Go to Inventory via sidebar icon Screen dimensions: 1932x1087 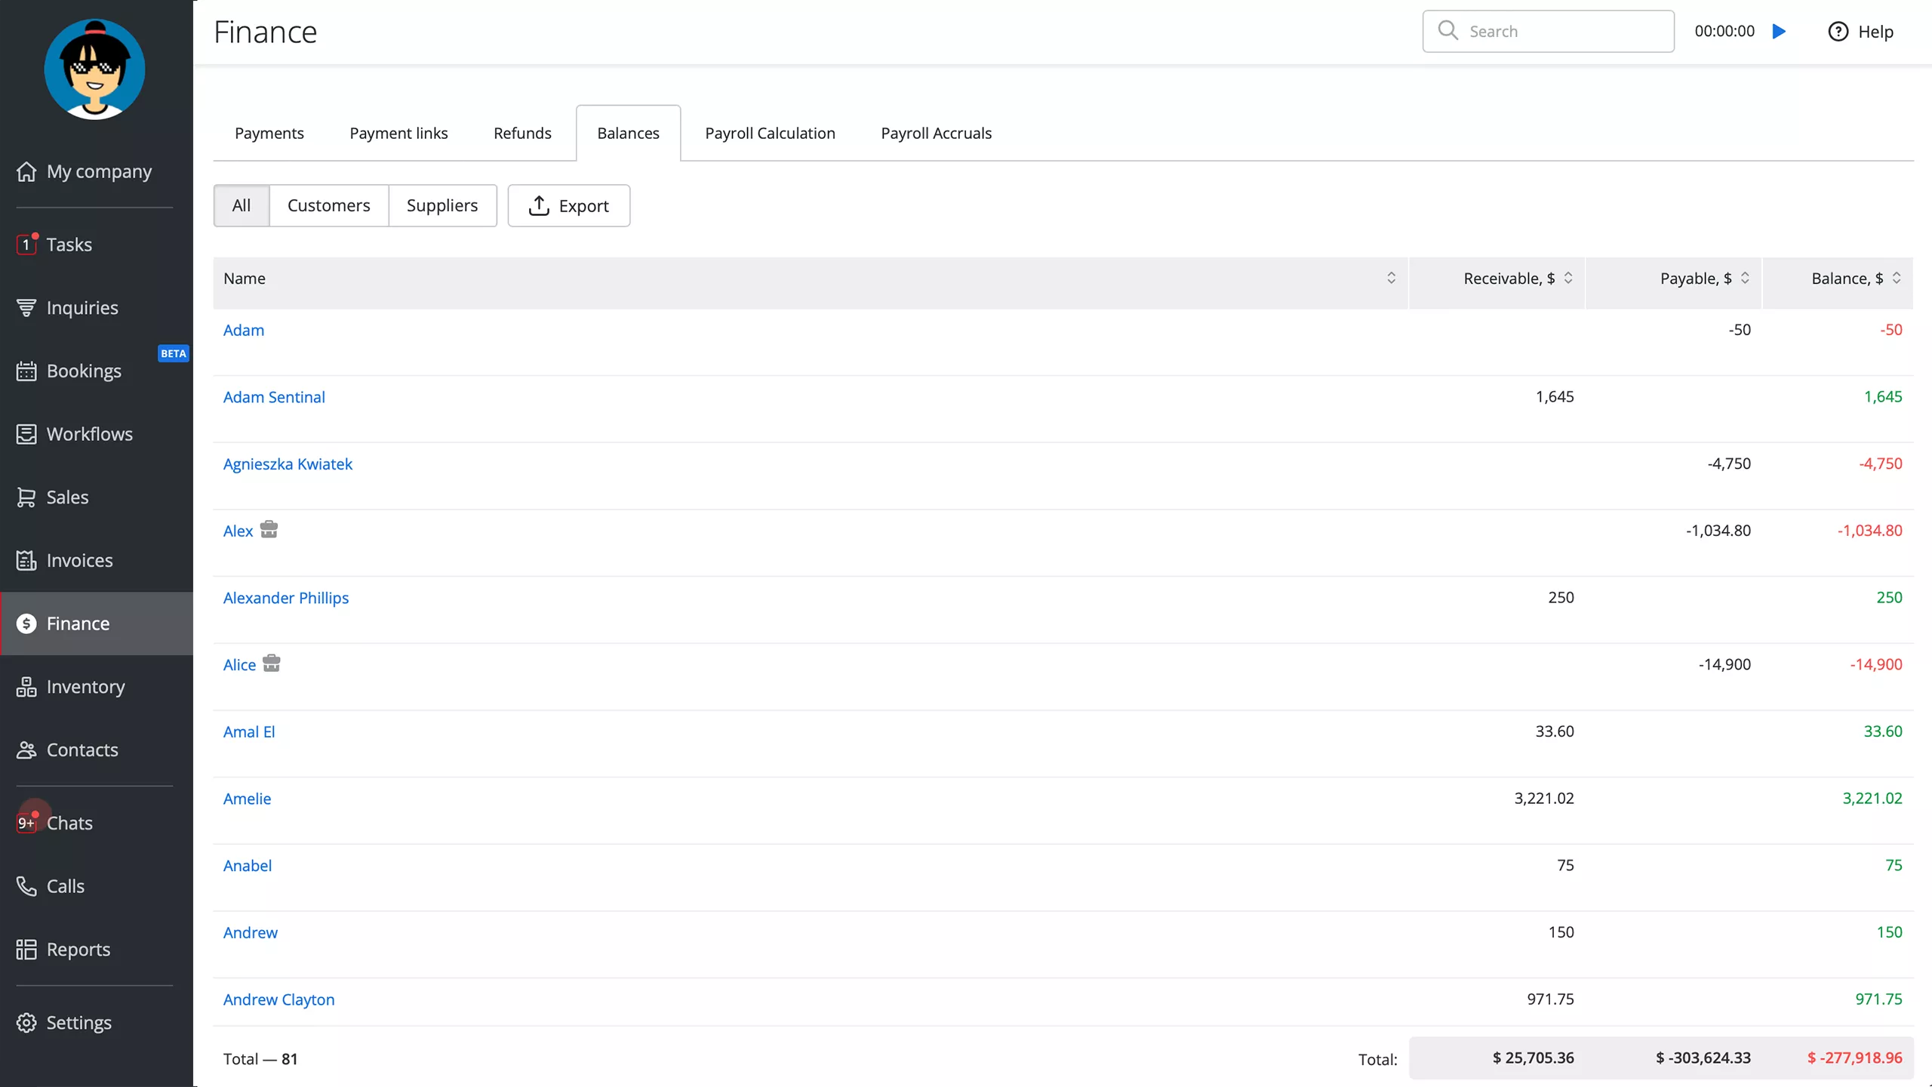[26, 687]
